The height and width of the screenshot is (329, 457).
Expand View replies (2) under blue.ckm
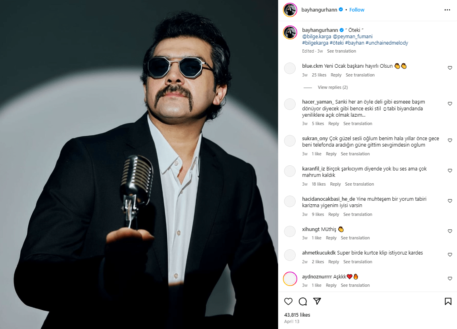click(332, 87)
